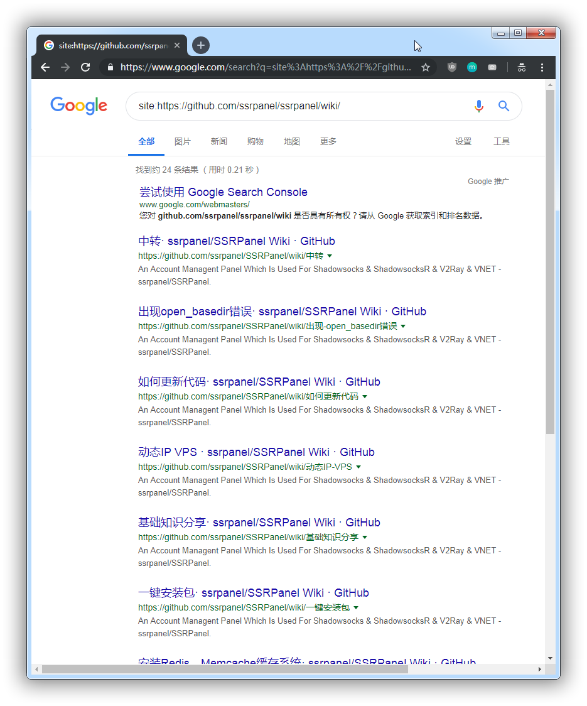Expand the dropdown arrow beside the 动态IP-VPS URL
This screenshot has width=587, height=706.
(358, 467)
